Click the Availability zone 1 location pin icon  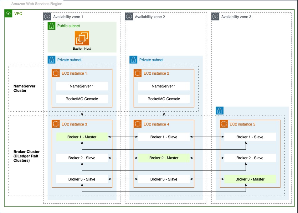[x=47, y=17]
